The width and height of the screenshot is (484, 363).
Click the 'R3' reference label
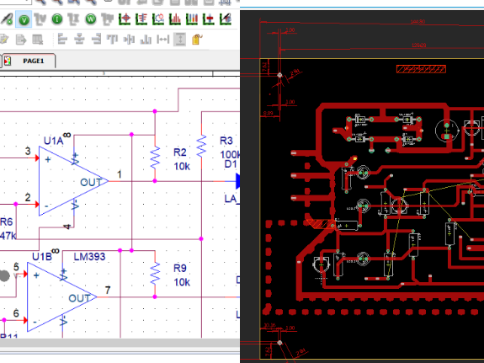[x=226, y=141]
